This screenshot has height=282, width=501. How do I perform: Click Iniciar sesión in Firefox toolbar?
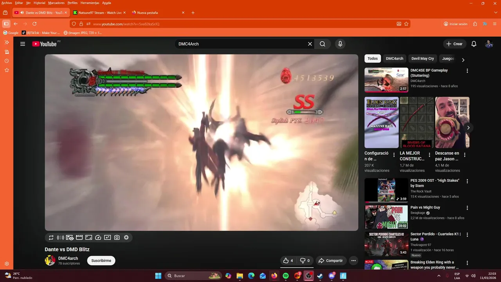(x=456, y=24)
